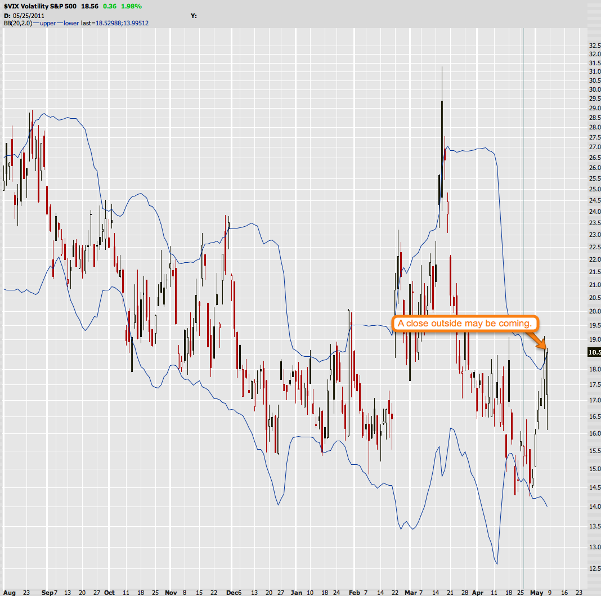Click the green percent change 1.98%
This screenshot has width=601, height=596.
(x=132, y=6)
